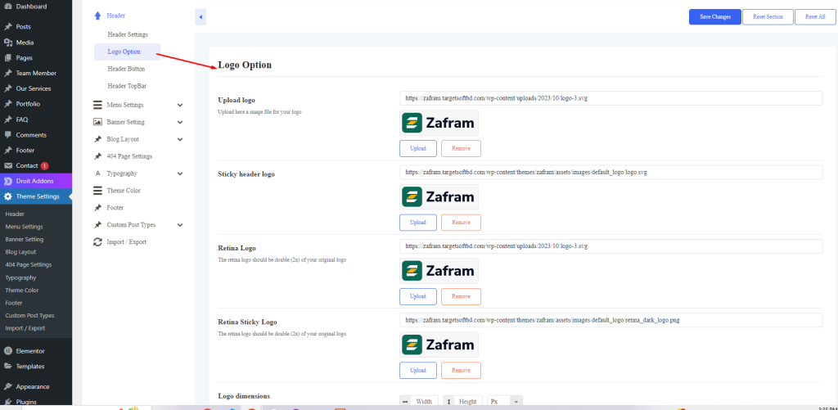838x410 pixels.
Task: Click the Elementor icon in admin menu
Action: click(7, 351)
